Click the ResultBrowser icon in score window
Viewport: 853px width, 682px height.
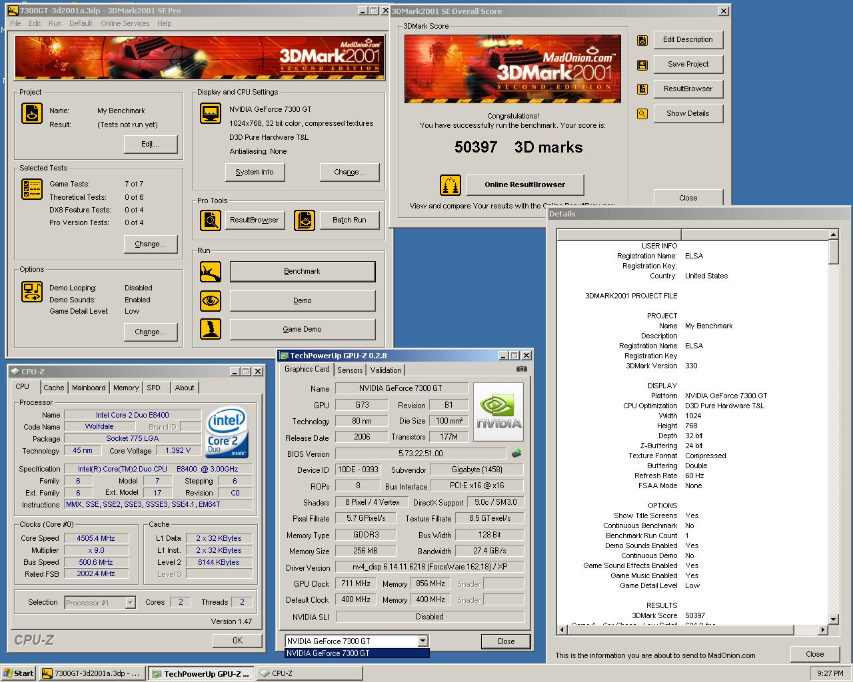click(x=642, y=89)
